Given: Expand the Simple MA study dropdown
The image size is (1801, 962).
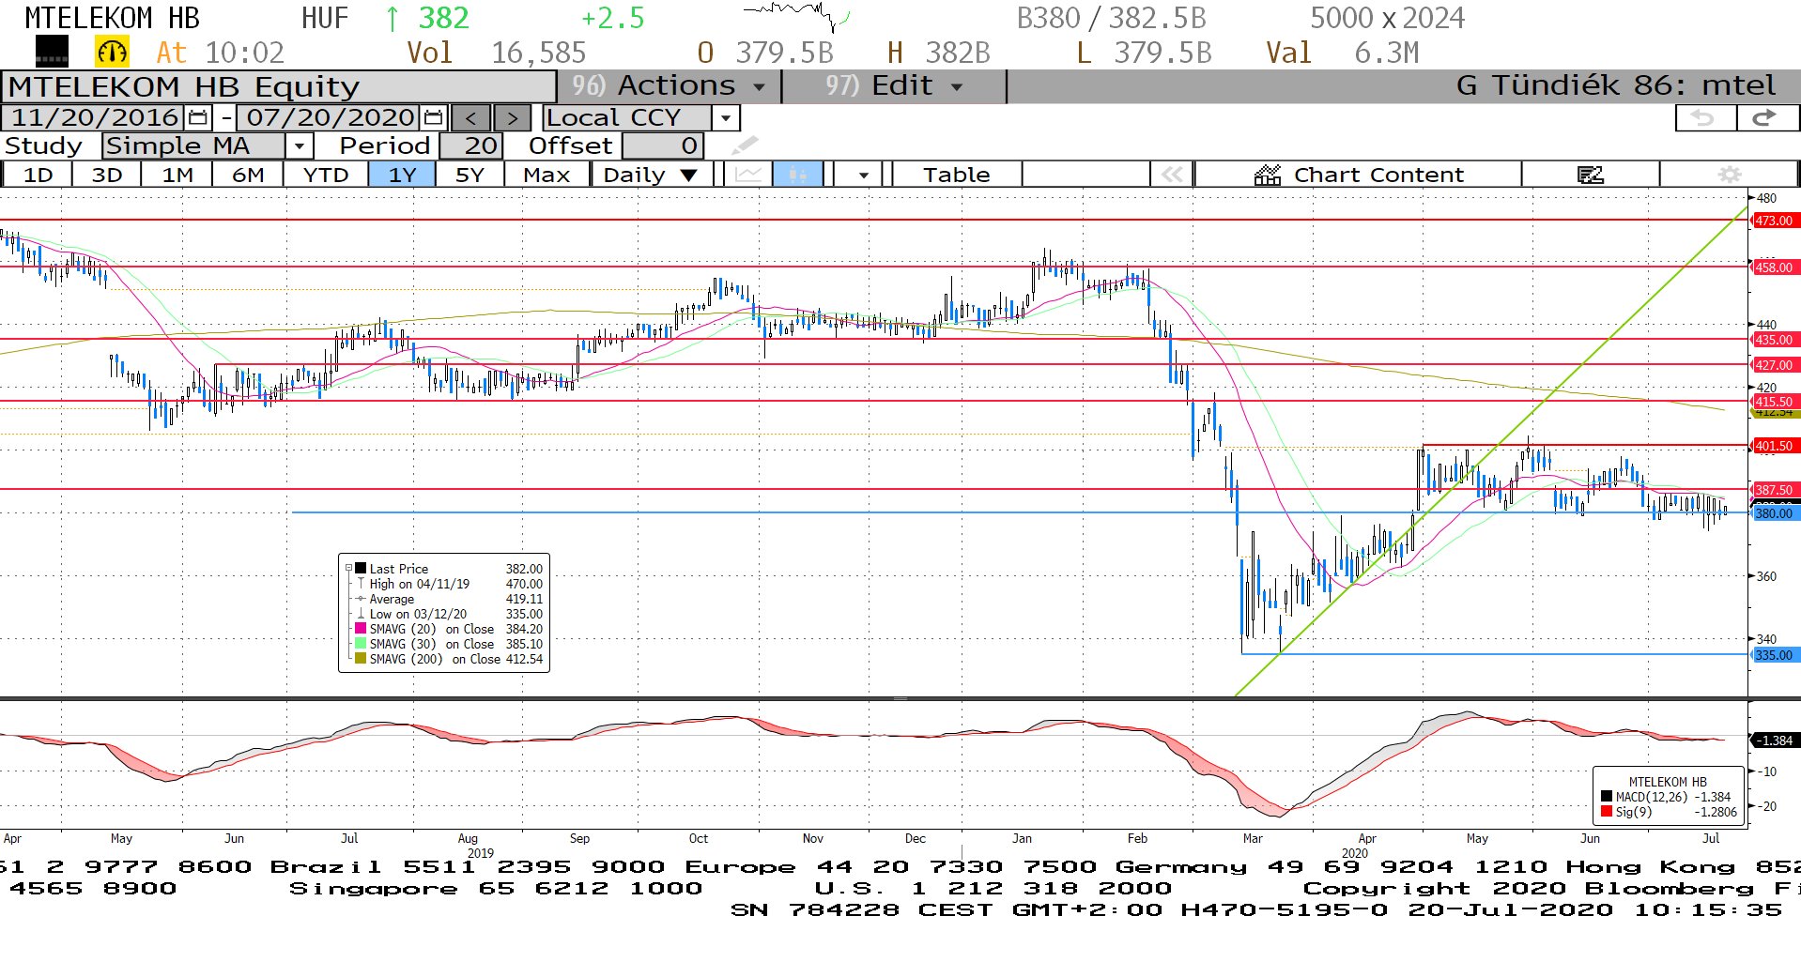Looking at the screenshot, I should coord(299,146).
